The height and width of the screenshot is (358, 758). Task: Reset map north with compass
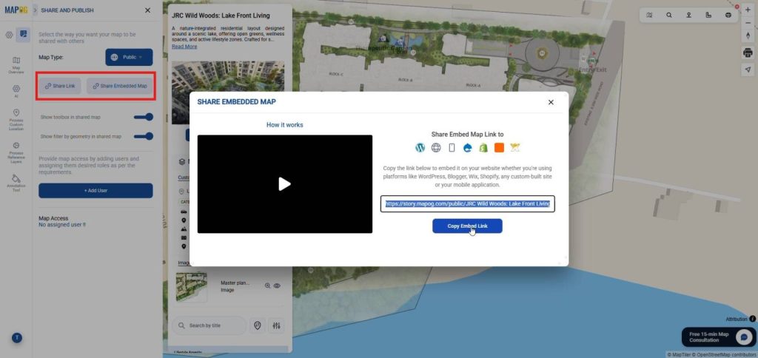748,36
